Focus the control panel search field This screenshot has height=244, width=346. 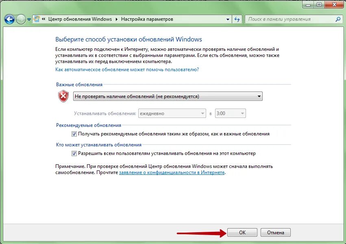(x=290, y=19)
